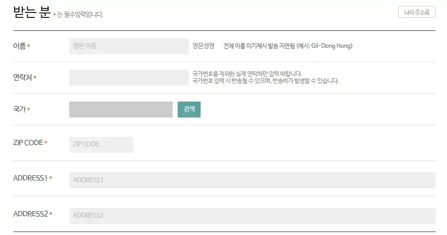
Task: Click the 국가번호를 제외한 contact instruction
Action: tap(247, 74)
